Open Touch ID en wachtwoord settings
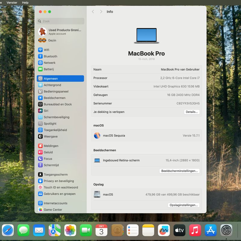This screenshot has height=241, width=241. 61,187
